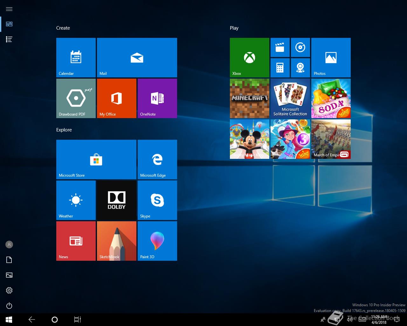The image size is (407, 326).
Task: Open the Camera webcam small tile
Action: point(300,68)
